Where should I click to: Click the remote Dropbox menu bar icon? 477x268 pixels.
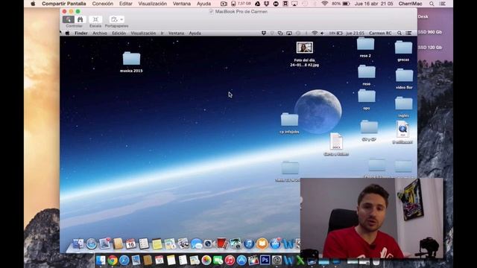(x=264, y=33)
